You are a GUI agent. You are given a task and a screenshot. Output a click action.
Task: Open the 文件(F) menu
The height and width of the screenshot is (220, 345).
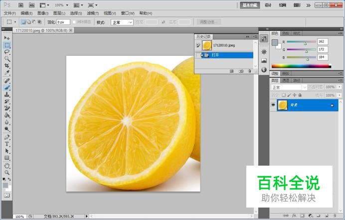pyautogui.click(x=10, y=13)
